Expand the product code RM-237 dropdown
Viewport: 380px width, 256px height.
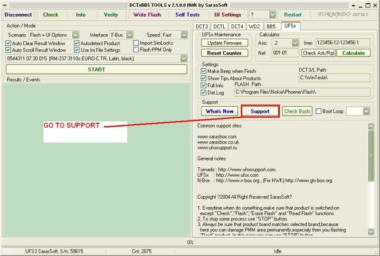183,59
